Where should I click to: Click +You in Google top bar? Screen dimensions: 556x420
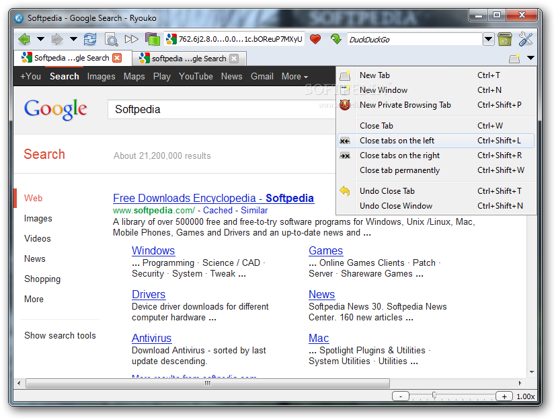pyautogui.click(x=30, y=76)
